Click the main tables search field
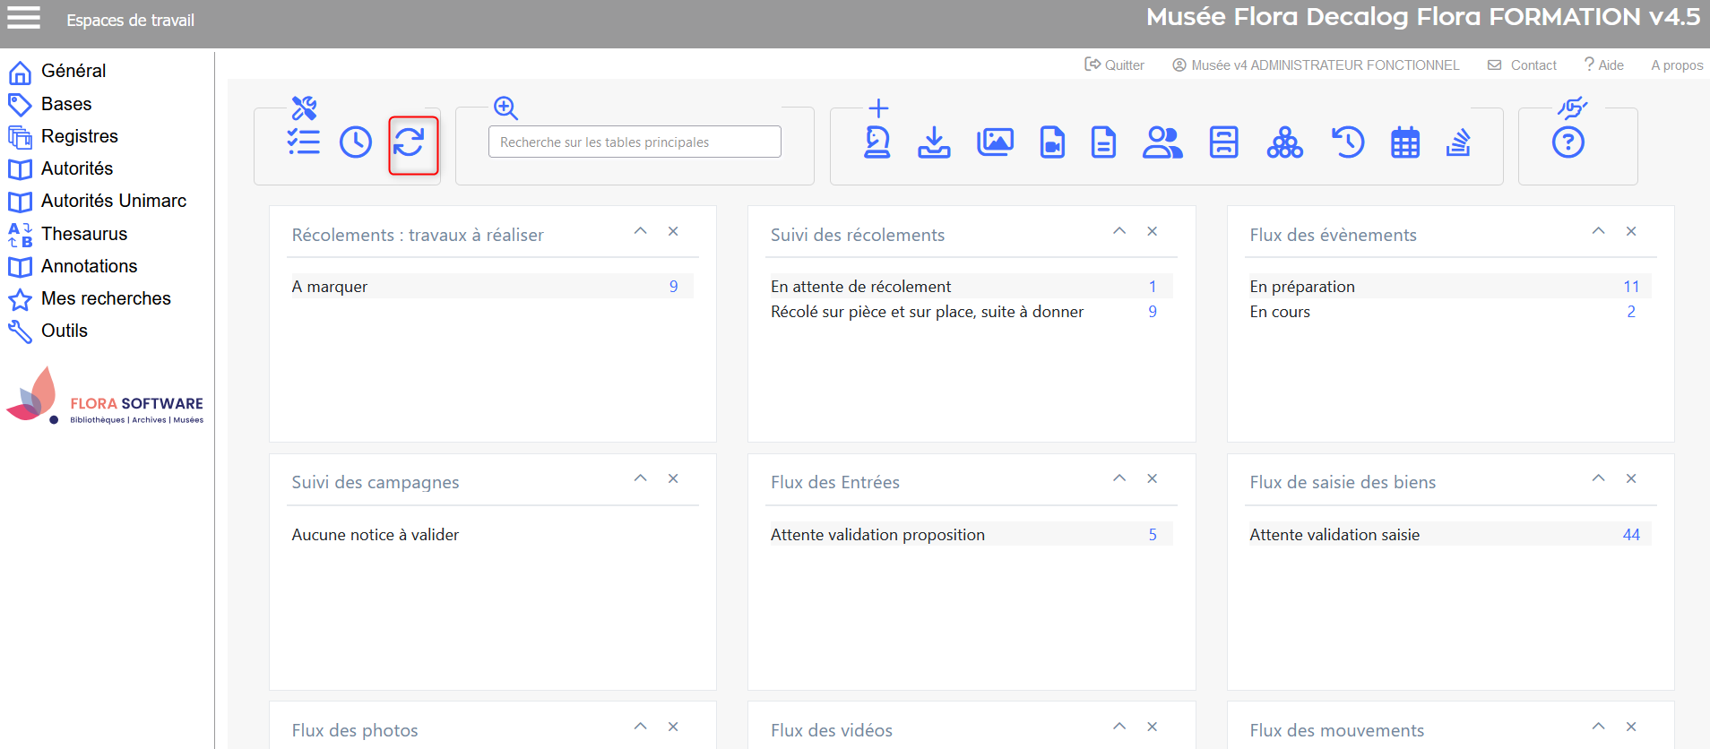This screenshot has height=749, width=1710. [635, 142]
